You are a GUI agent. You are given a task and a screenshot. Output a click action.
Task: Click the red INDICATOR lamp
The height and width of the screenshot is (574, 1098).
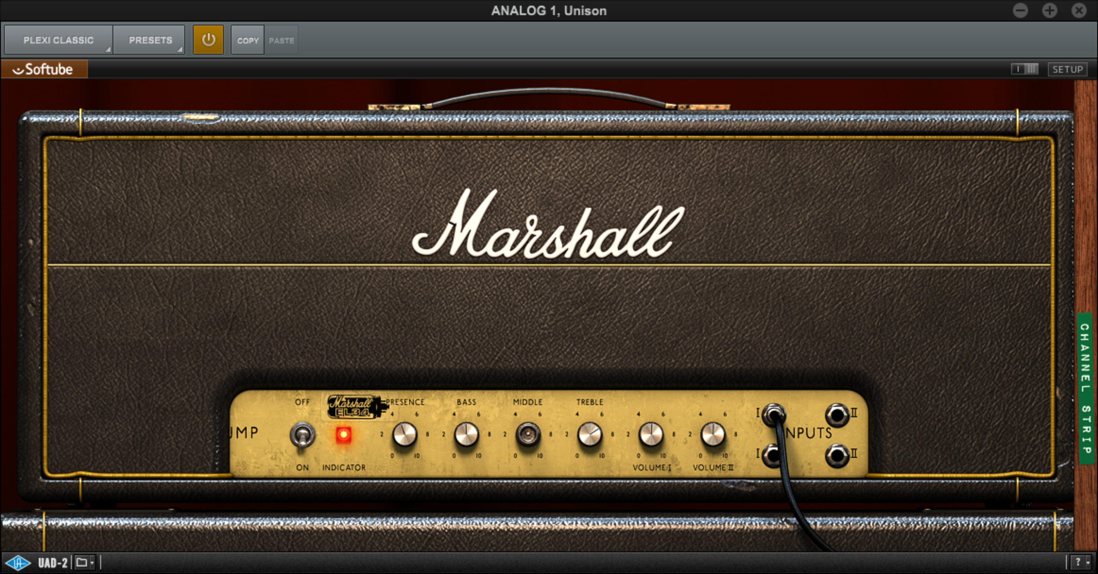click(344, 435)
